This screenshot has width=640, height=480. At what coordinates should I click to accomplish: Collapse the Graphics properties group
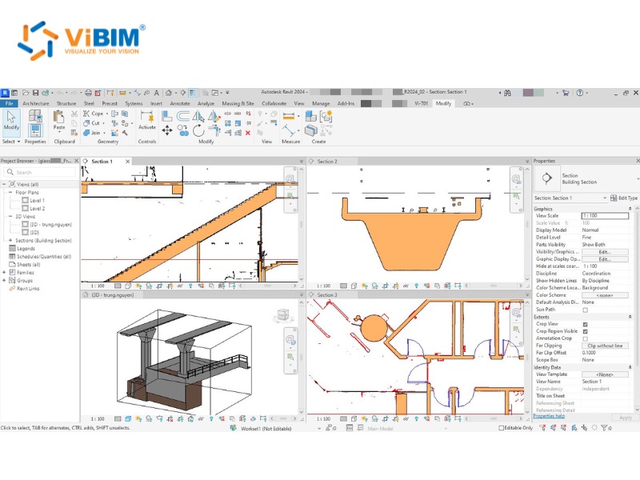click(630, 209)
